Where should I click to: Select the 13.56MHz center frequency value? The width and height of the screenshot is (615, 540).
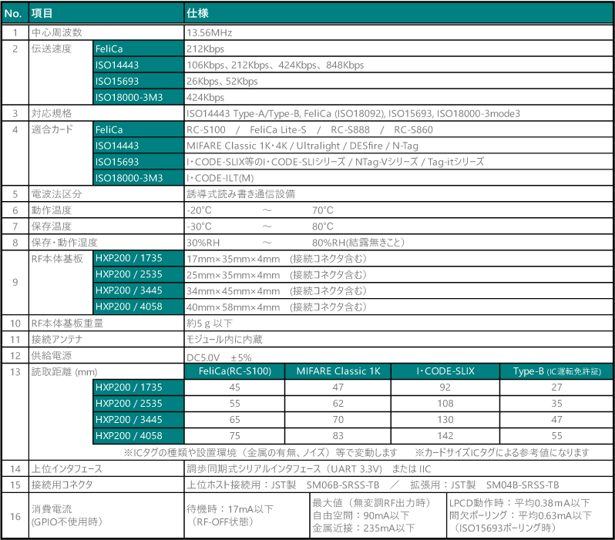click(211, 32)
